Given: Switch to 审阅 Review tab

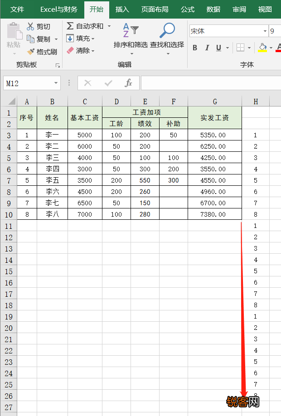Looking at the screenshot, I should (x=239, y=10).
